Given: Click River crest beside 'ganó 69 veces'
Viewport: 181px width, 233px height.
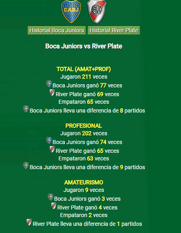Looking at the screenshot, I should pyautogui.click(x=52, y=93).
